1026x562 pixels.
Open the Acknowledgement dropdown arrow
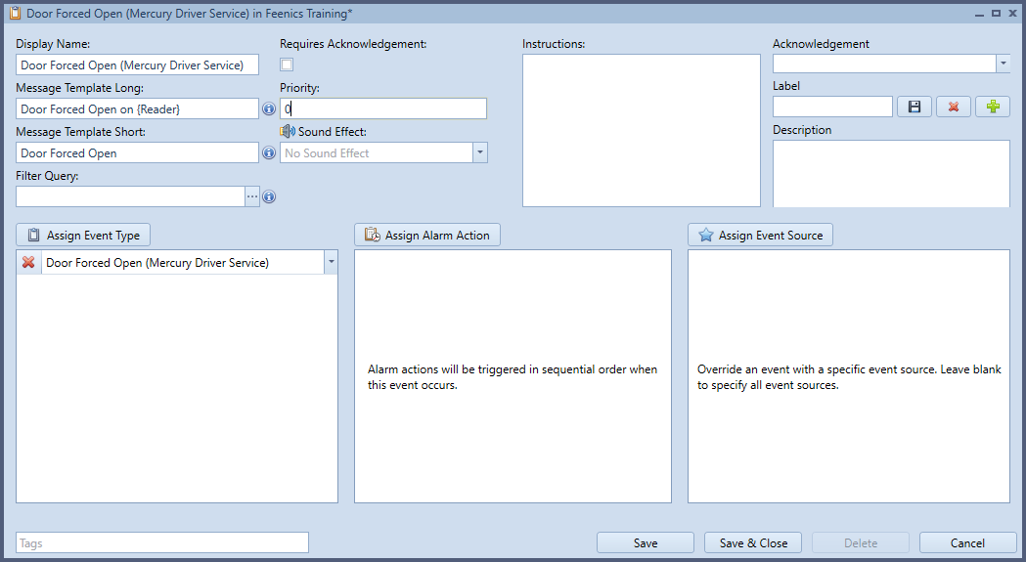click(x=1004, y=64)
